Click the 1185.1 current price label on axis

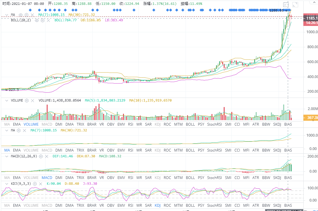click(311, 18)
